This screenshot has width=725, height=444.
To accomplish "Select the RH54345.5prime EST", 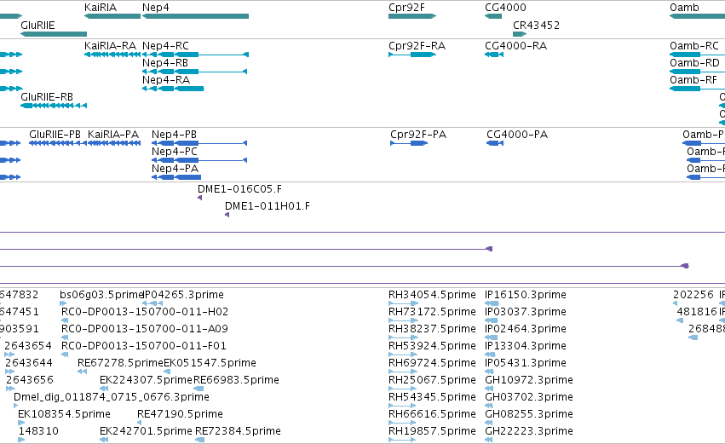I will coord(403,406).
